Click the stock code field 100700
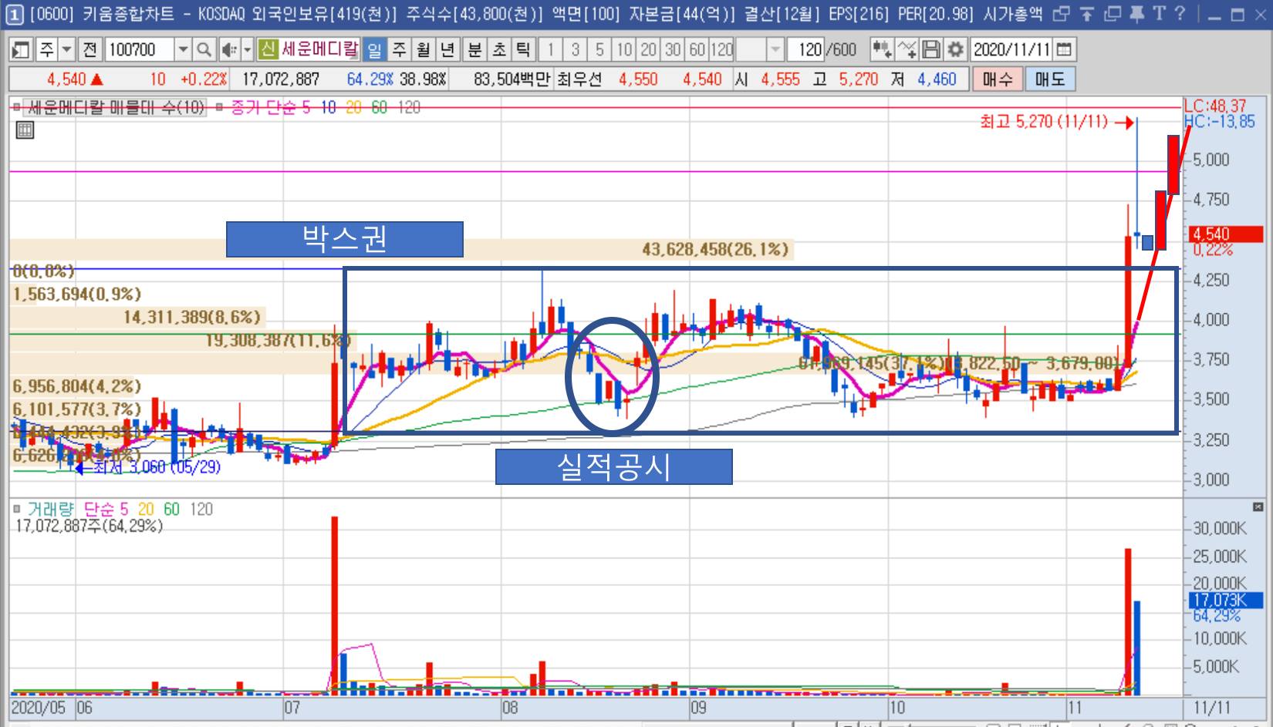The image size is (1273, 727). point(140,50)
